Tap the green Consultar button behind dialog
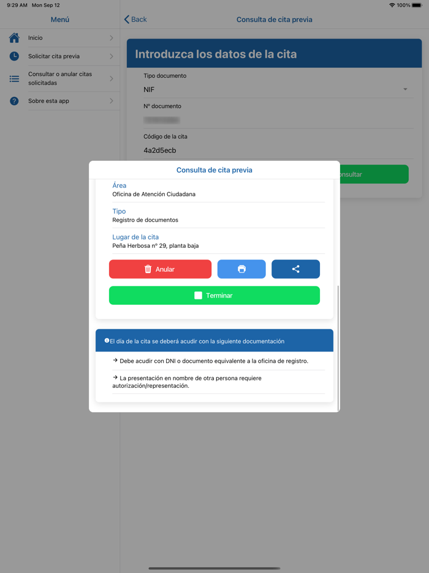 click(374, 174)
